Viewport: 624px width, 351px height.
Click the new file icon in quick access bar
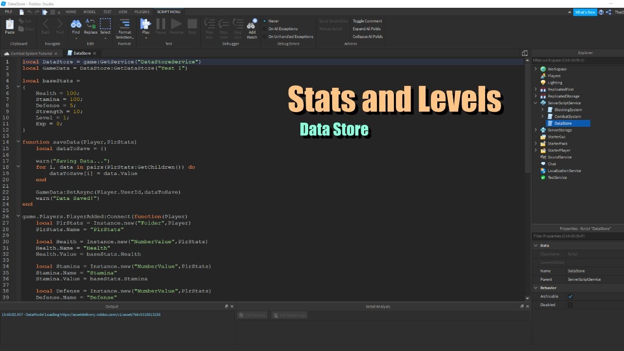coord(21,12)
